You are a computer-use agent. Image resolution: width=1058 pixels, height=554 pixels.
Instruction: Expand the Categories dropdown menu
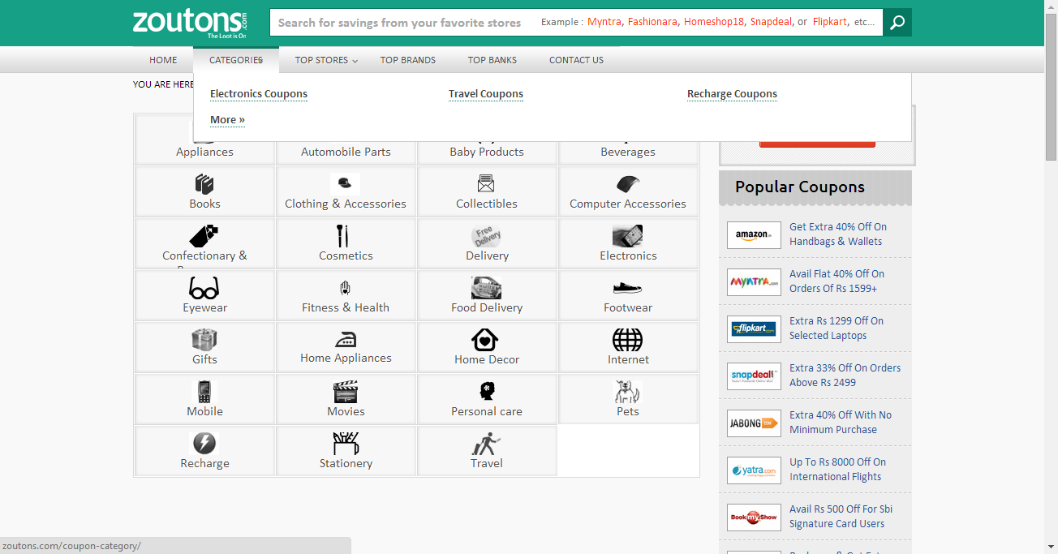click(236, 60)
